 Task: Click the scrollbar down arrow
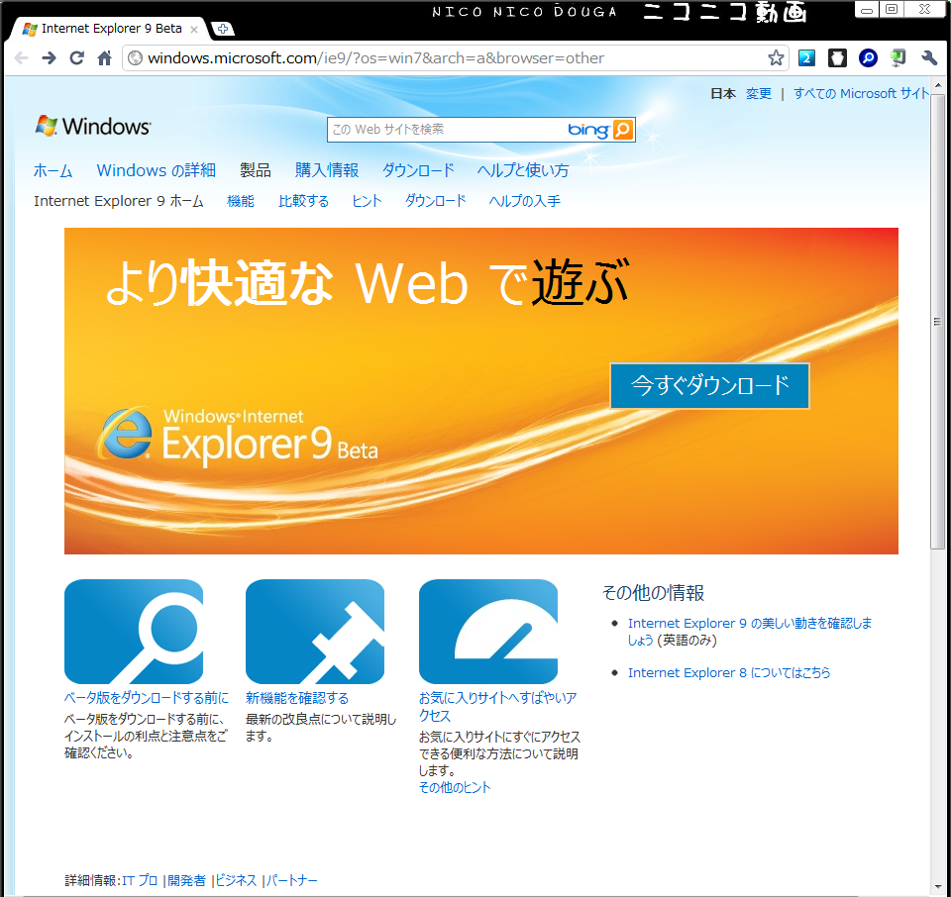tap(937, 888)
